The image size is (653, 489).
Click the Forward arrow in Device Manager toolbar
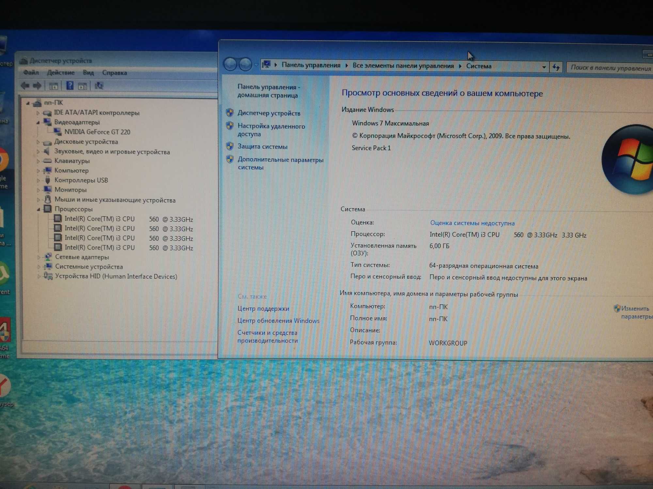point(37,86)
